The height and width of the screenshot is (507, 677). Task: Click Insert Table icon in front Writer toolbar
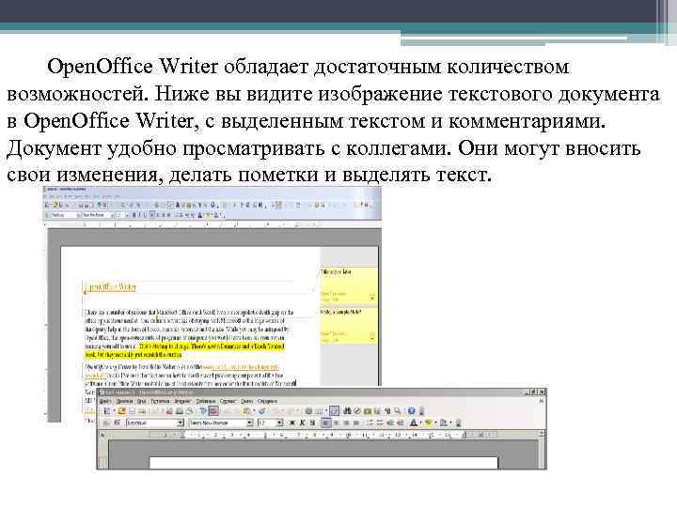point(319,411)
